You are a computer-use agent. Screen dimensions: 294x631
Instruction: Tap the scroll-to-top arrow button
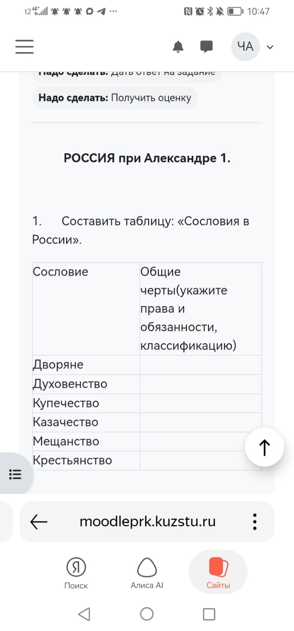[x=264, y=447]
